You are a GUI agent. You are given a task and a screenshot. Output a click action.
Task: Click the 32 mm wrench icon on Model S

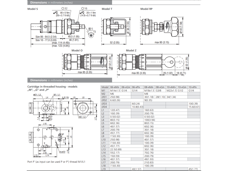(x=56, y=12)
